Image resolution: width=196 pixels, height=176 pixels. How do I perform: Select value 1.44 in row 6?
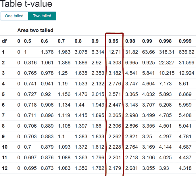[x=80, y=105]
